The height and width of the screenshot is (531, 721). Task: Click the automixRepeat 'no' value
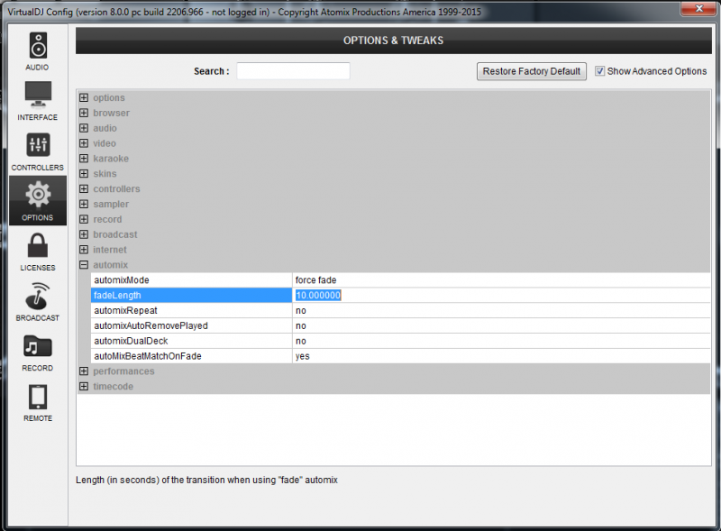(x=301, y=311)
